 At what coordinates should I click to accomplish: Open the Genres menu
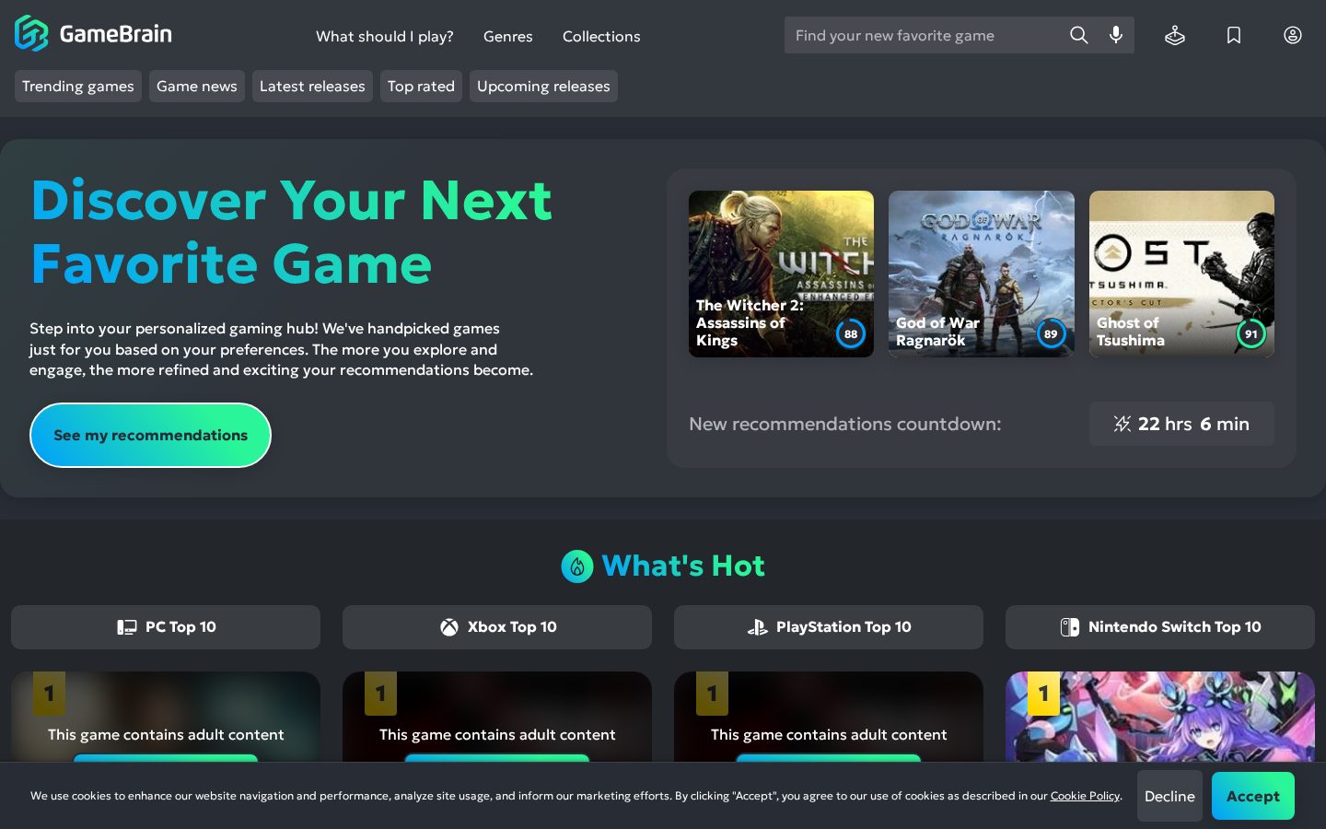pos(508,36)
